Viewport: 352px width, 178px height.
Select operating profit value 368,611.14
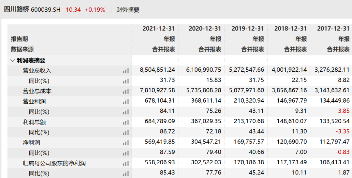click(206, 100)
